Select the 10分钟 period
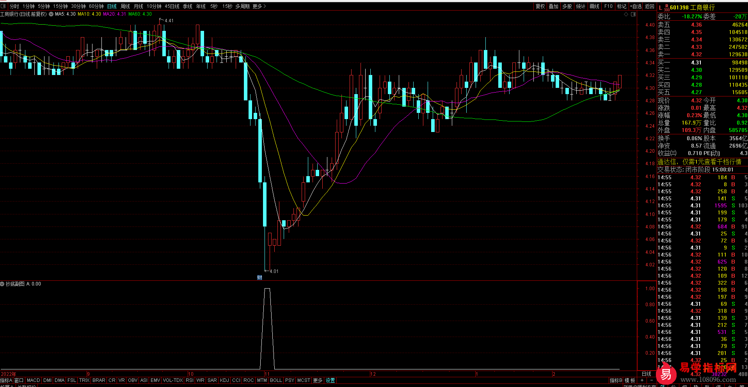748x387 pixels. click(154, 6)
